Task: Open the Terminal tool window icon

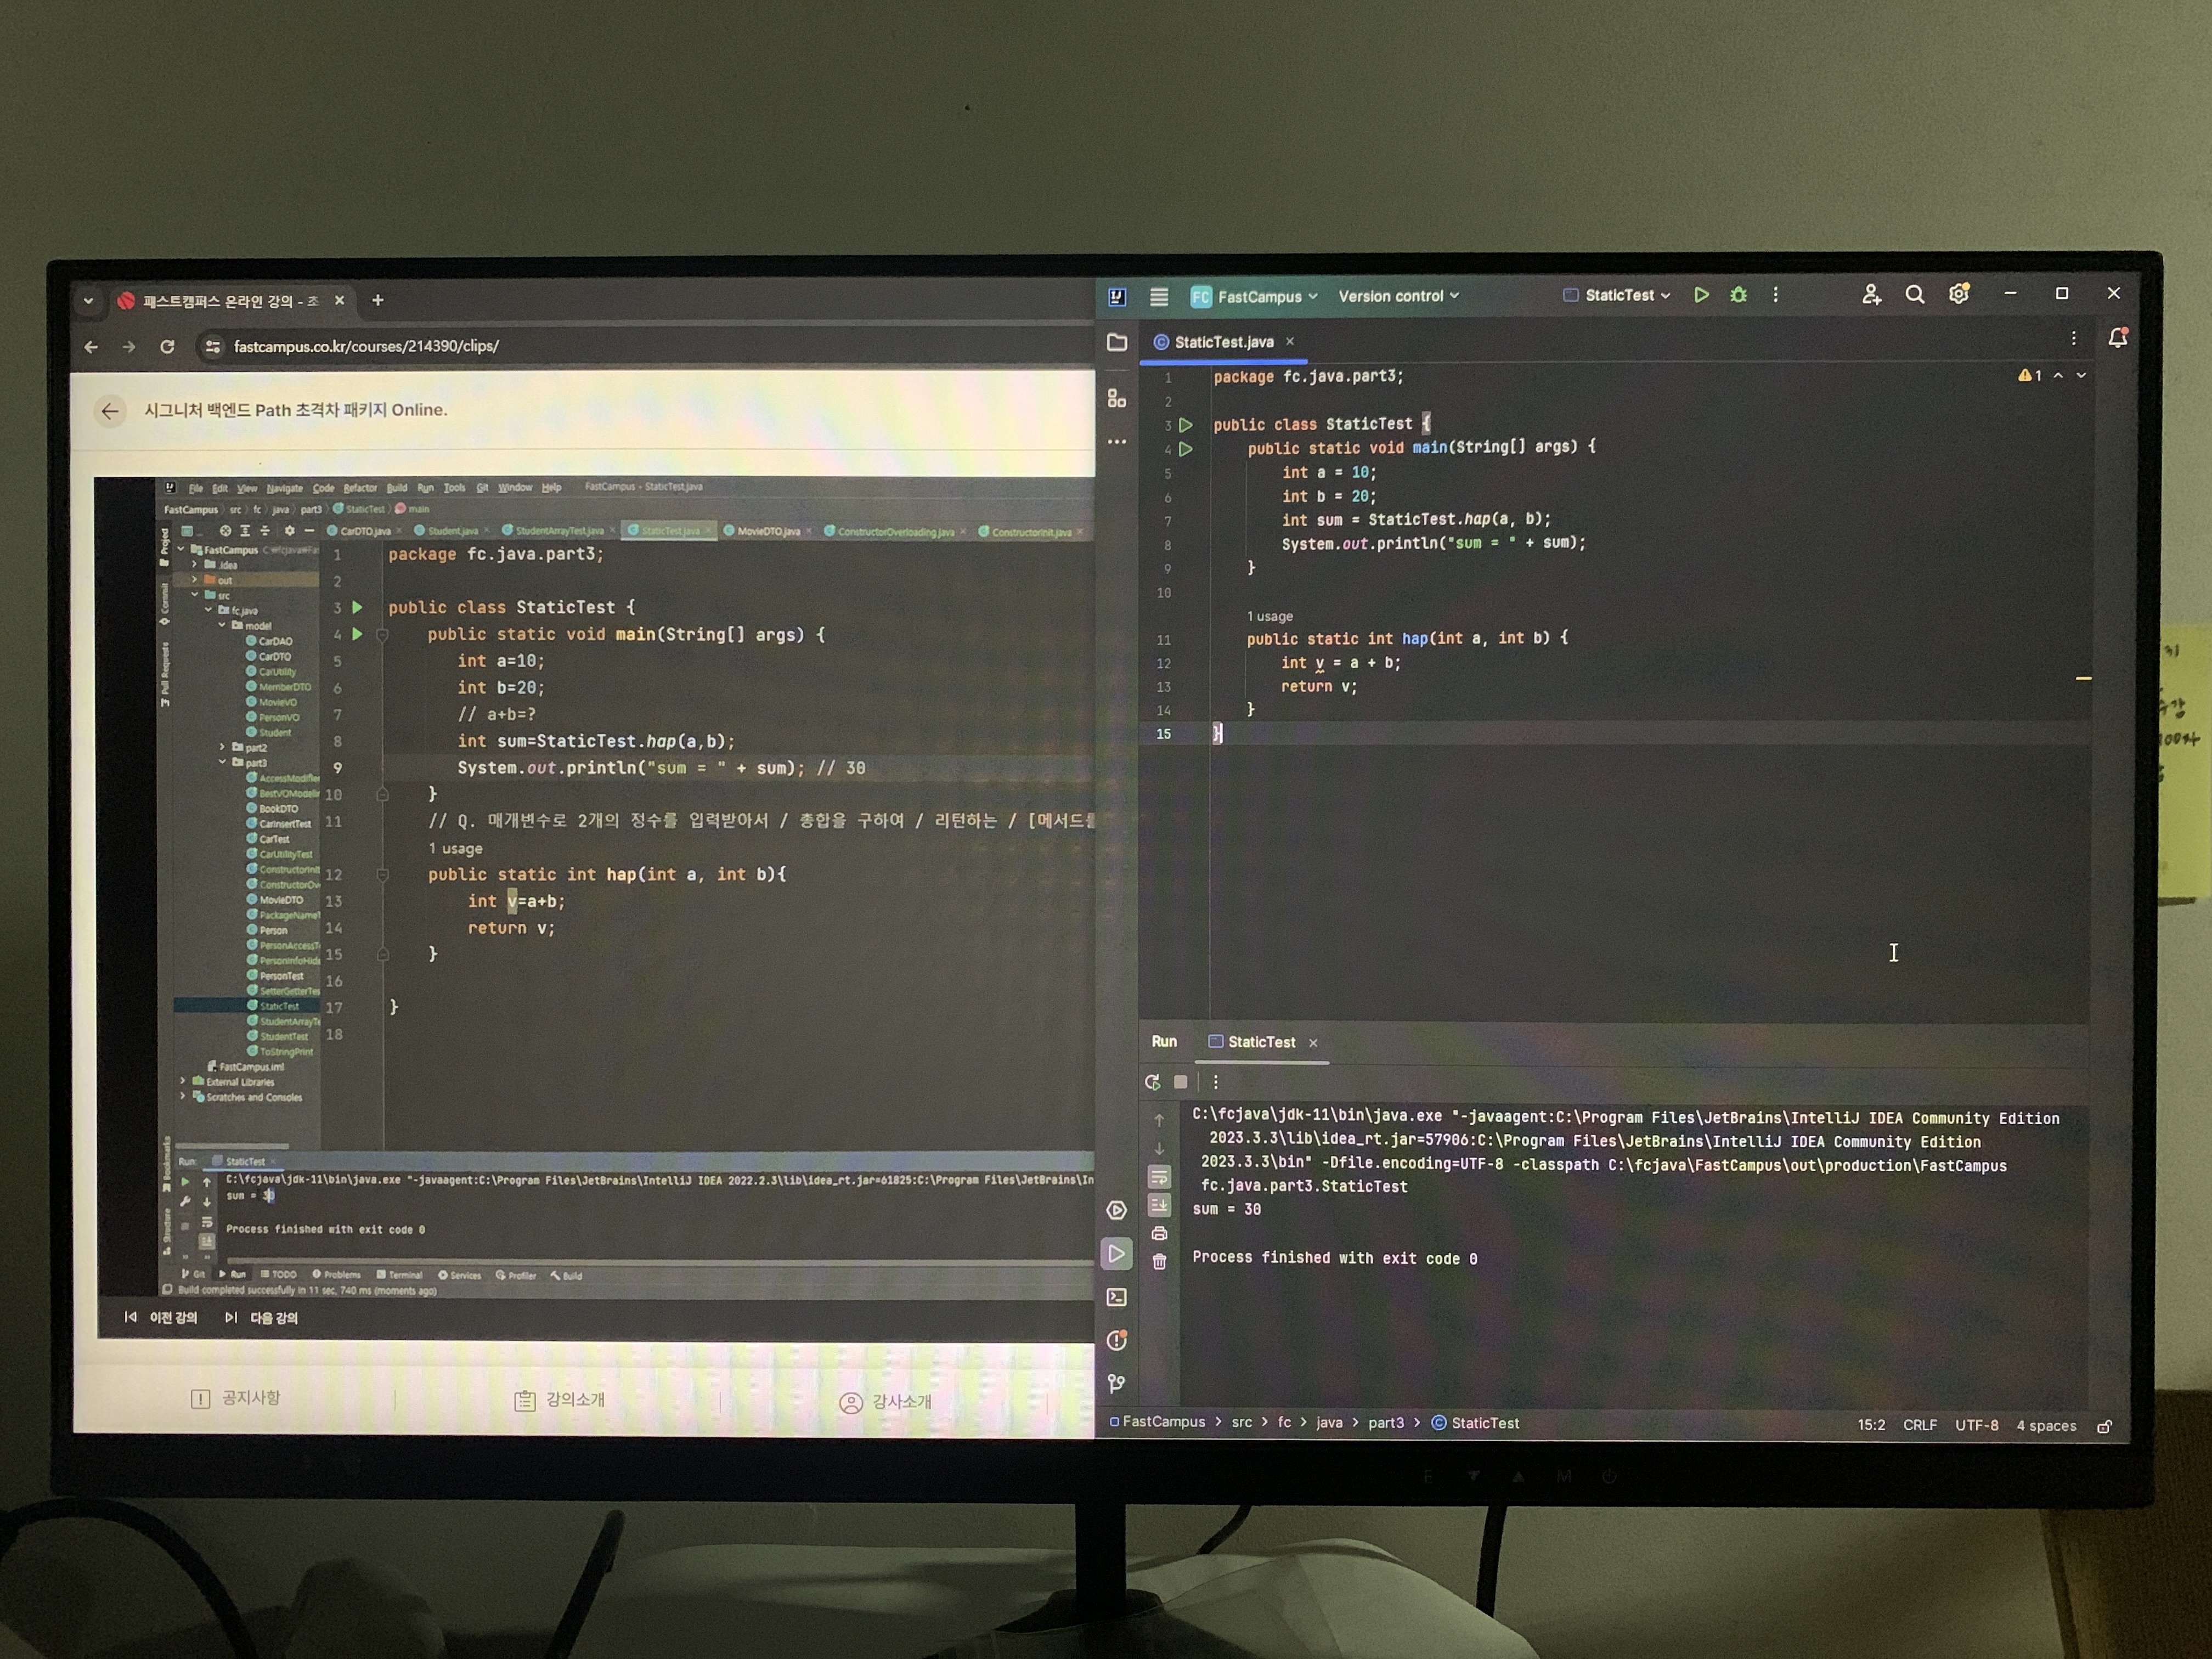Action: pos(1117,1297)
